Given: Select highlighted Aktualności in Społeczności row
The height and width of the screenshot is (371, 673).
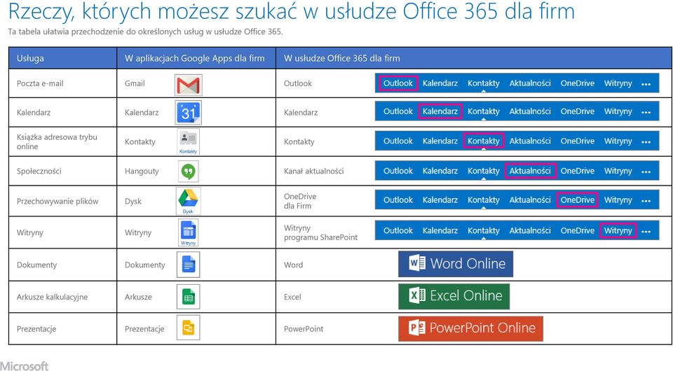Looking at the screenshot, I should tap(530, 171).
